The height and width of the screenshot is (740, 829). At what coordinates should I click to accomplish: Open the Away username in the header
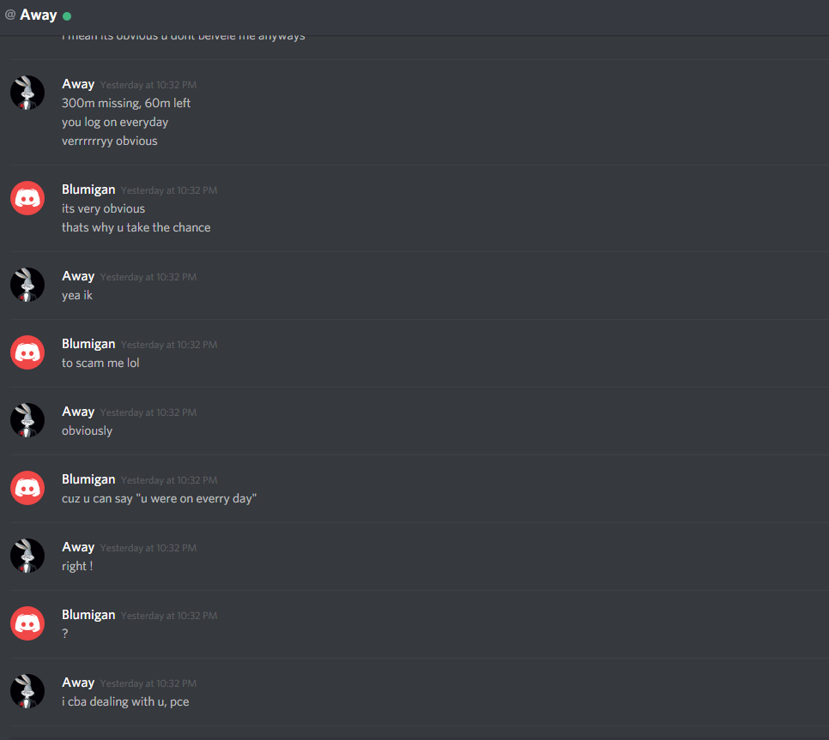[x=38, y=15]
